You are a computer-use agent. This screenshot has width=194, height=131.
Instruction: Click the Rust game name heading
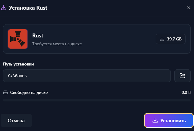click(x=38, y=36)
